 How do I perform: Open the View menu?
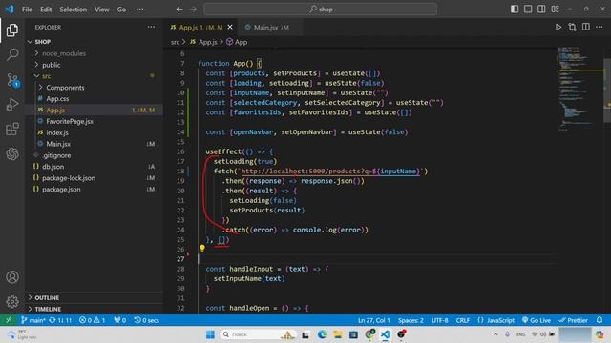[102, 10]
